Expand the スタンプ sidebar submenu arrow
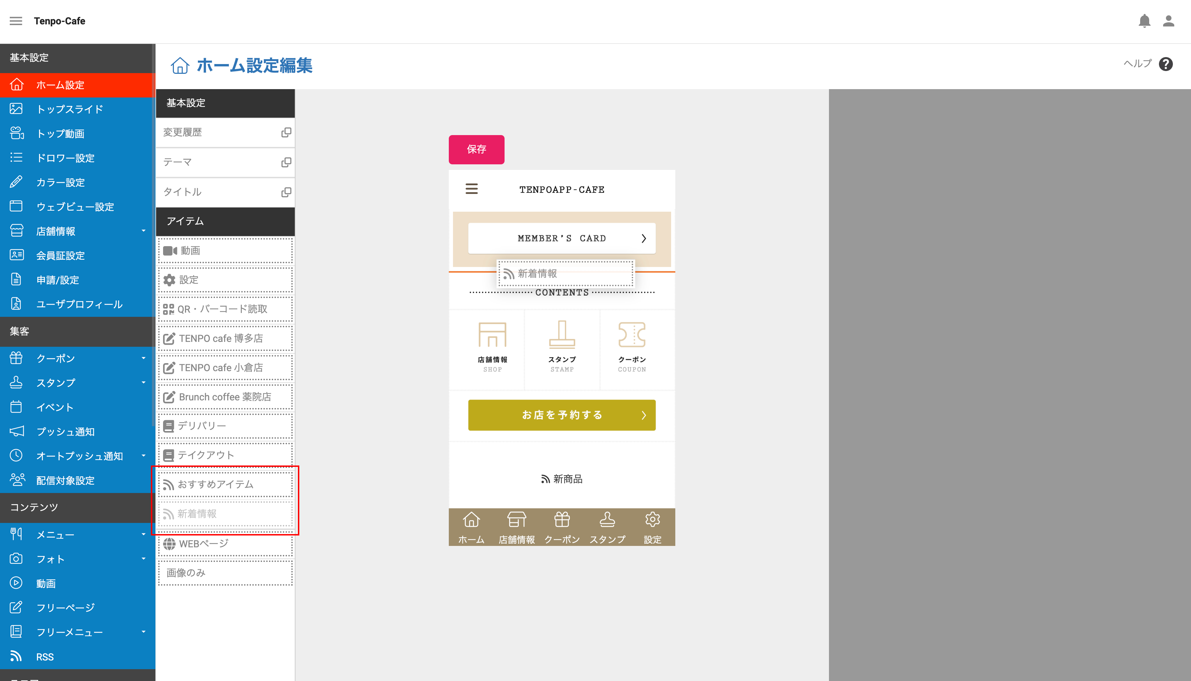The width and height of the screenshot is (1191, 681). point(143,382)
